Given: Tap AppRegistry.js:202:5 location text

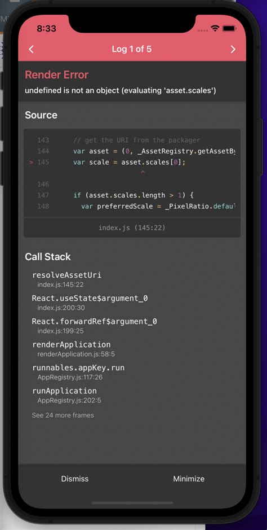Looking at the screenshot, I should coord(69,401).
